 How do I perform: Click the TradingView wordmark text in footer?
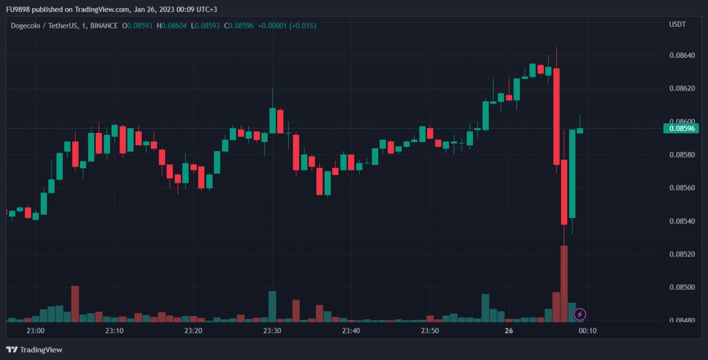click(41, 350)
